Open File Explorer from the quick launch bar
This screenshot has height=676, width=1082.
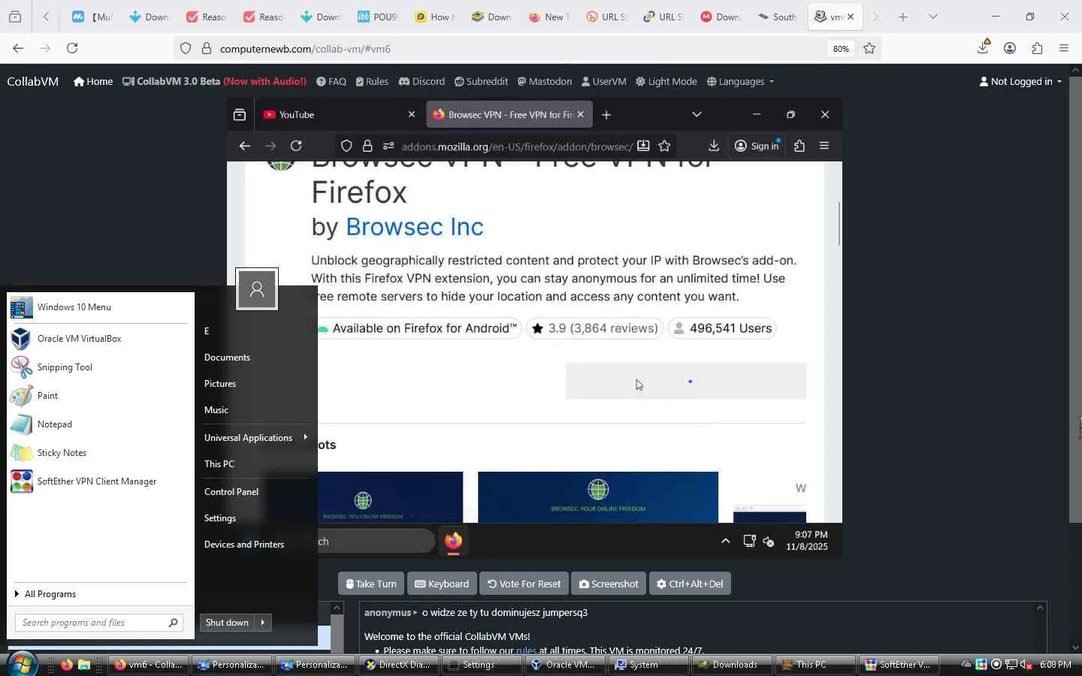(84, 665)
